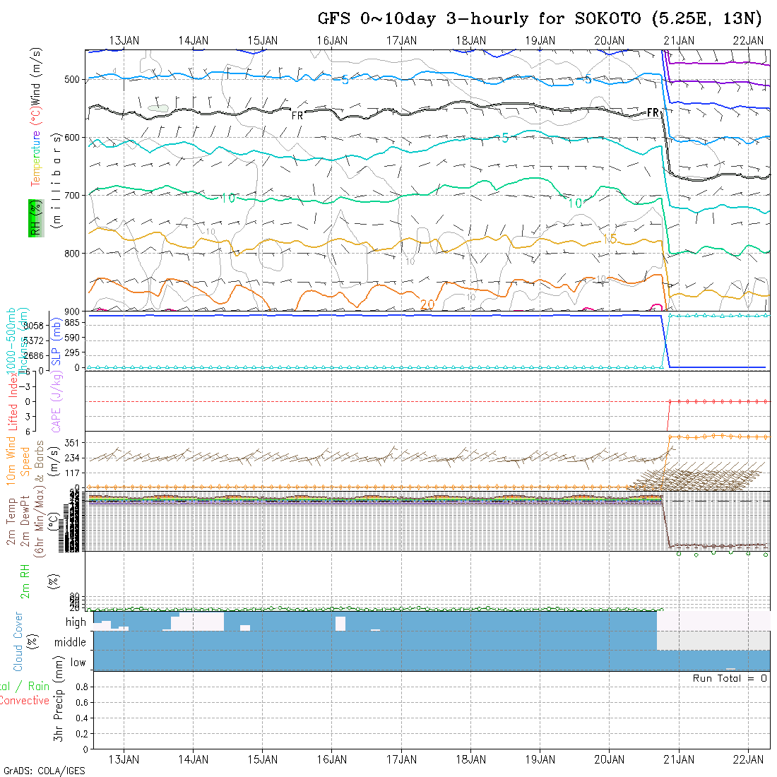Click the white high-cloud gap near 16JAN
This screenshot has width=777, height=777.
click(340, 623)
